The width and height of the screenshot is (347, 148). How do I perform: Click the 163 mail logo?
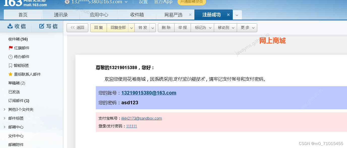coord(25,3)
